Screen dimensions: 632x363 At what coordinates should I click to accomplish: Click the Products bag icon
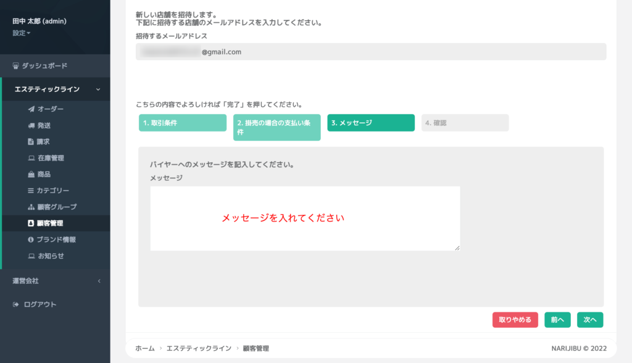pos(31,174)
